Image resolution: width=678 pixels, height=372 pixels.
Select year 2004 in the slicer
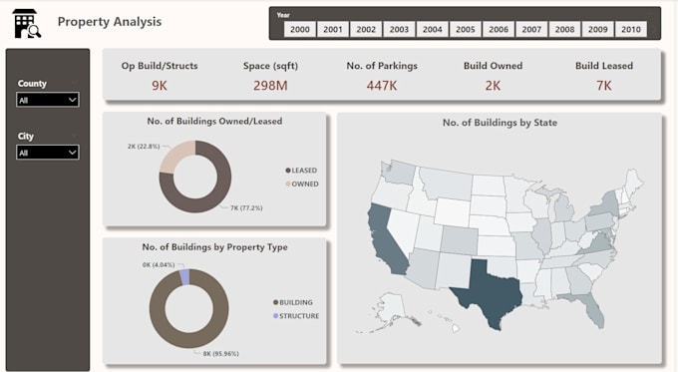432,29
